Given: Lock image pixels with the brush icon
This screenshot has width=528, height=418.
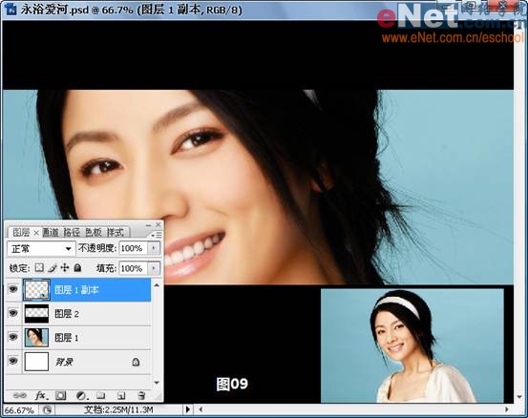Looking at the screenshot, I should pyautogui.click(x=53, y=267).
